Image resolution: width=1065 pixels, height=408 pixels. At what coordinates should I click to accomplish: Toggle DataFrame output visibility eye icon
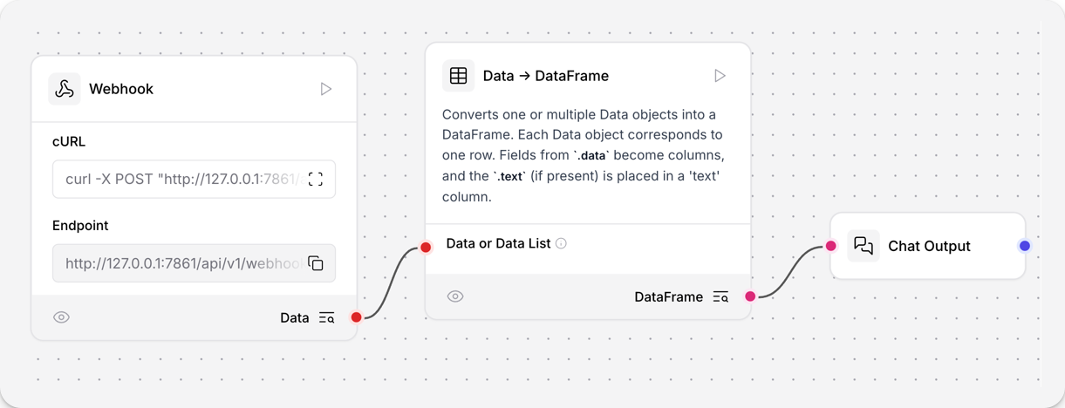(455, 296)
